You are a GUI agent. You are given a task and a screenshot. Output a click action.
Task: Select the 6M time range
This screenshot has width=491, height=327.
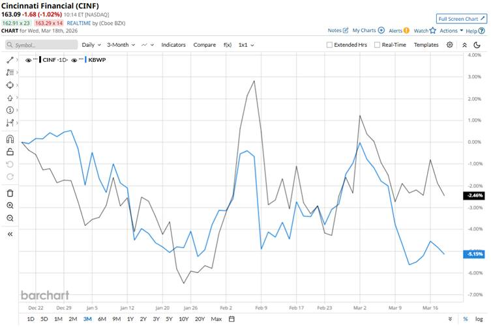click(102, 319)
